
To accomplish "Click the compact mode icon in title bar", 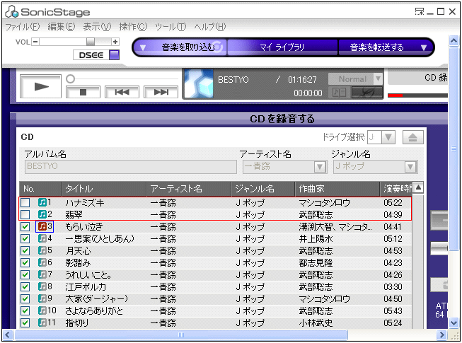I will [x=420, y=11].
